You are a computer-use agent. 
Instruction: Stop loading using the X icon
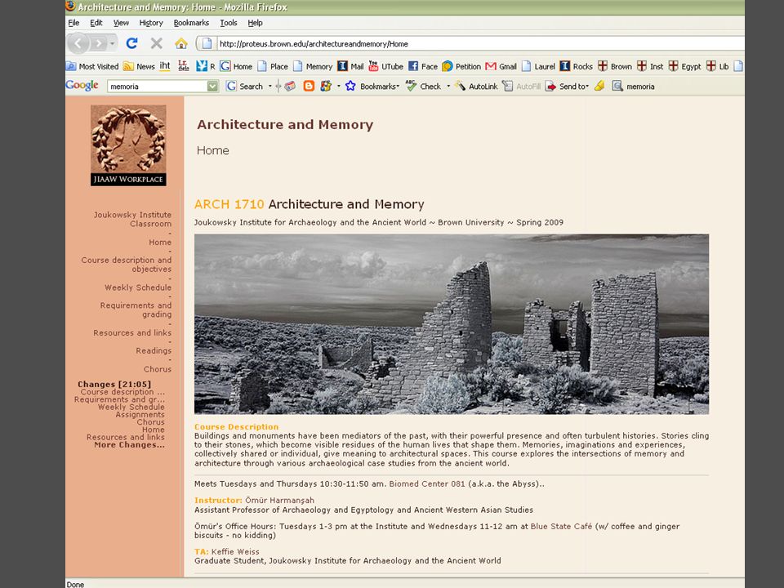pos(157,43)
